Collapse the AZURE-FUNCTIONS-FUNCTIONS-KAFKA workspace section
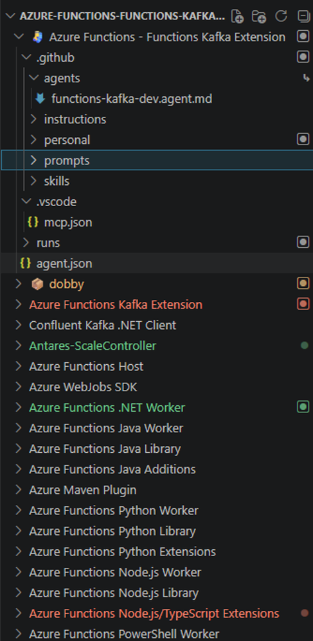 click(11, 16)
